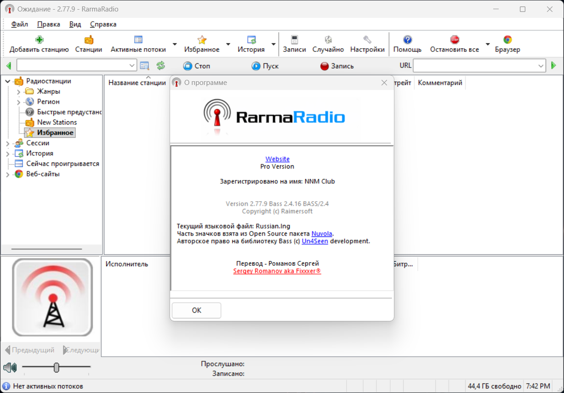The width and height of the screenshot is (564, 393).
Task: Click inside the URL input field
Action: [474, 66]
